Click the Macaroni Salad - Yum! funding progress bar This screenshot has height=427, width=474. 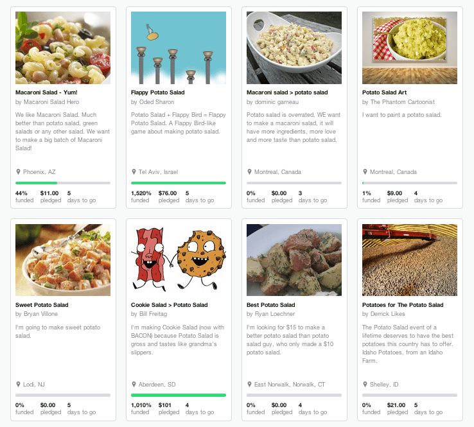point(63,183)
